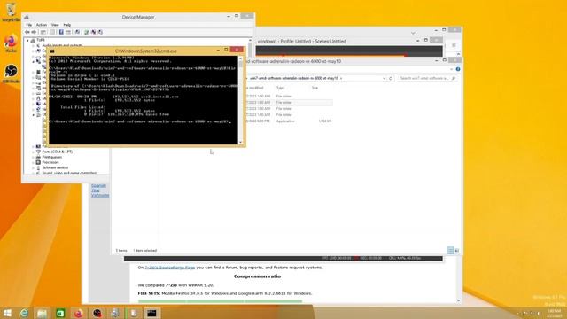This screenshot has height=319, width=567.
Task: Click Type column header in Explorer
Action: coord(280,88)
